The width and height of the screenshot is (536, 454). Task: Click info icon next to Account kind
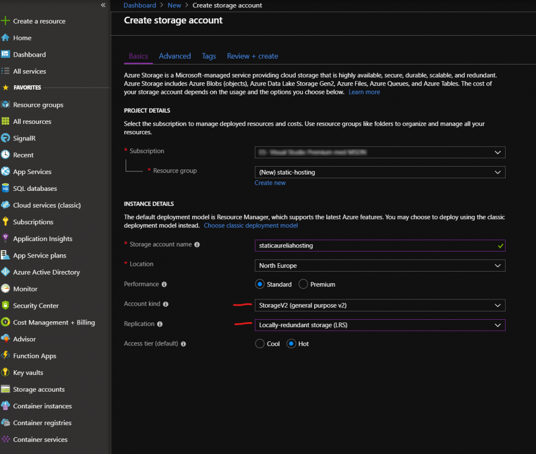166,304
